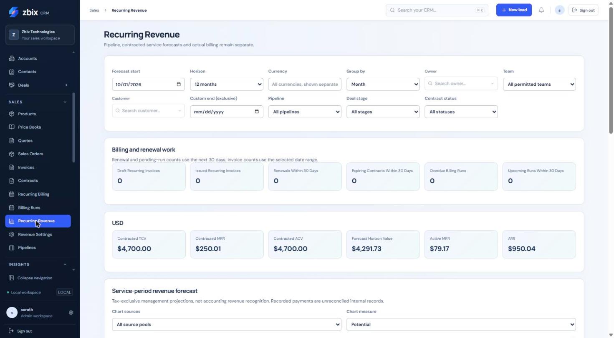
Task: Open Deals menu item
Action: point(38,85)
